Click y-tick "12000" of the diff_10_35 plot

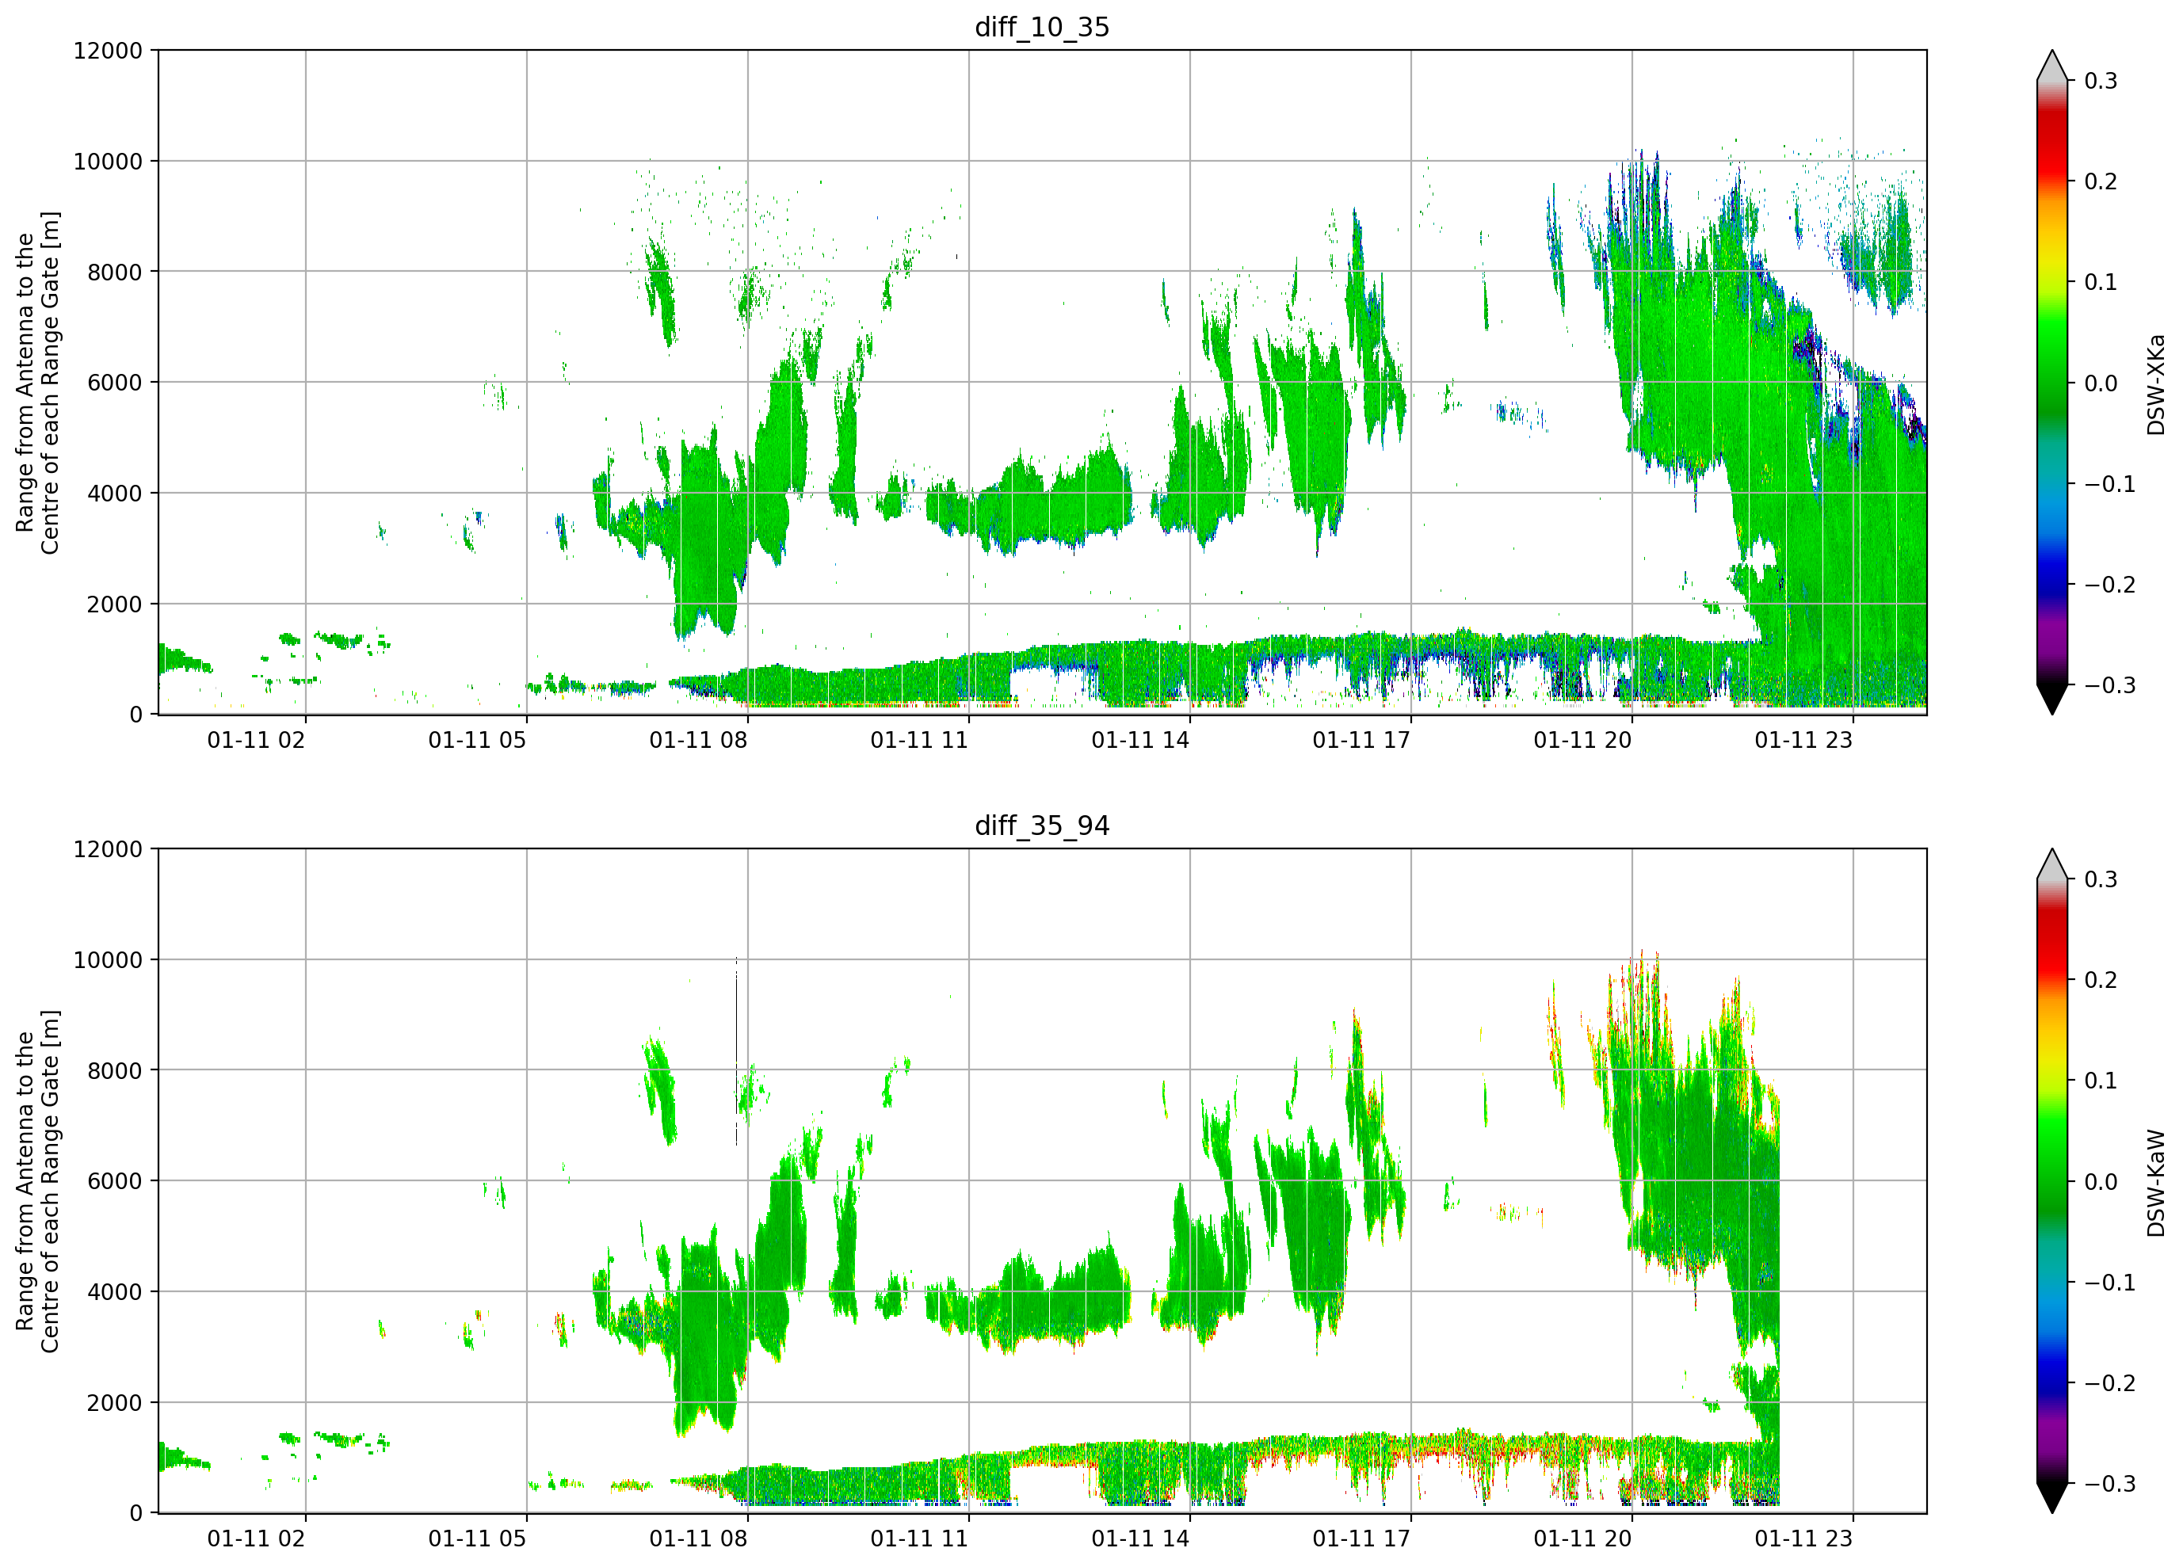(x=108, y=51)
